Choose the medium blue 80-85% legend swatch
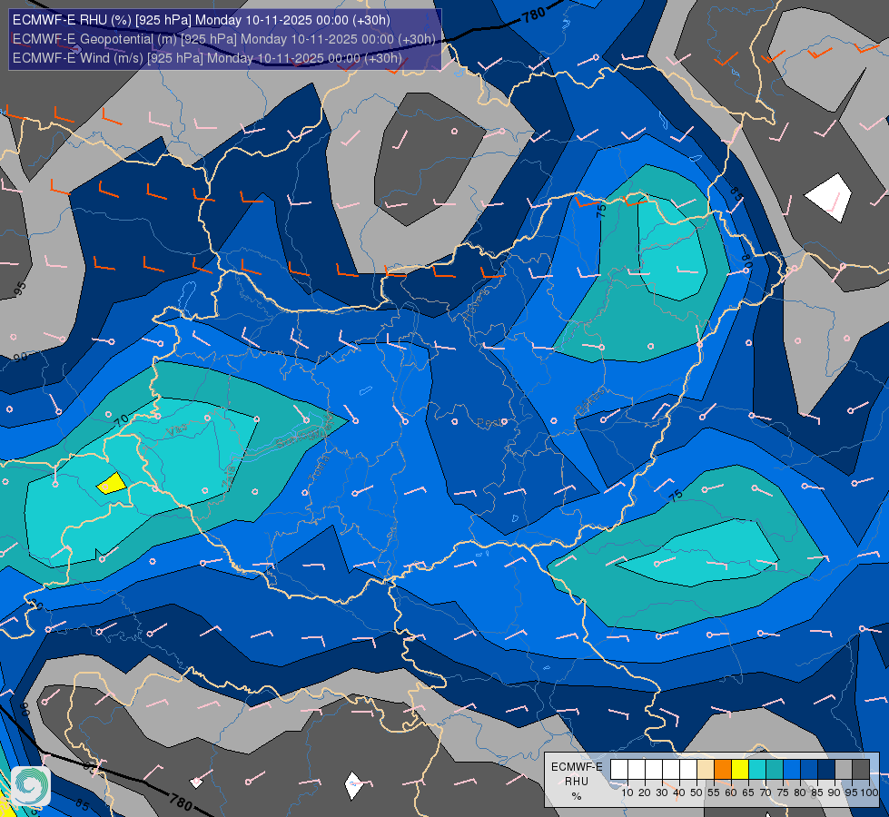Screen dimensions: 889x817 809,770
